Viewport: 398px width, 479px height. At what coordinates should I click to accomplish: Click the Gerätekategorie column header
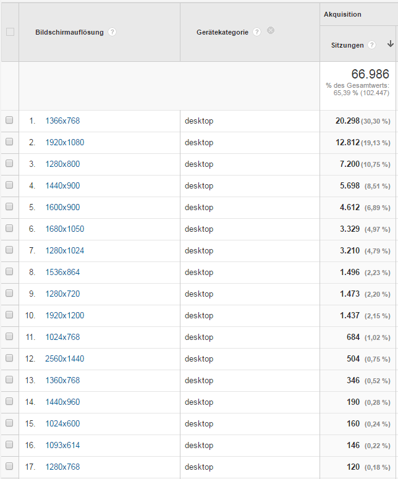pyautogui.click(x=222, y=32)
